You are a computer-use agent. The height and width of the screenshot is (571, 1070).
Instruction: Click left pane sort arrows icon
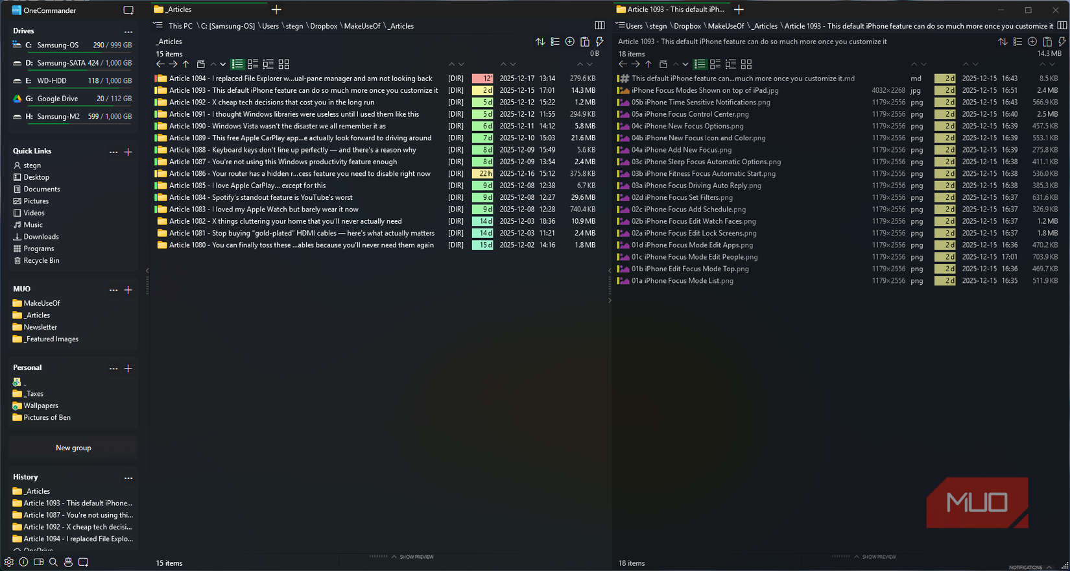pos(540,42)
